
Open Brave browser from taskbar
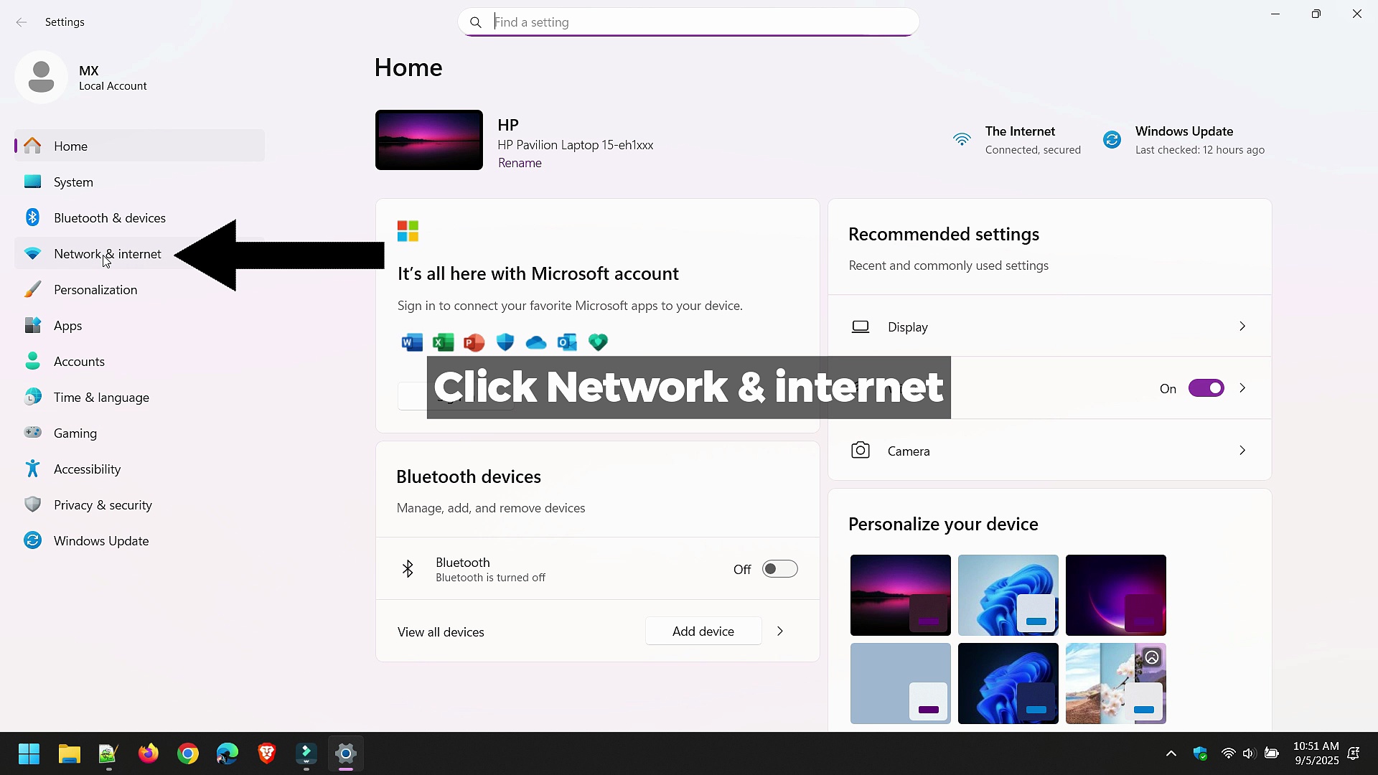click(266, 753)
